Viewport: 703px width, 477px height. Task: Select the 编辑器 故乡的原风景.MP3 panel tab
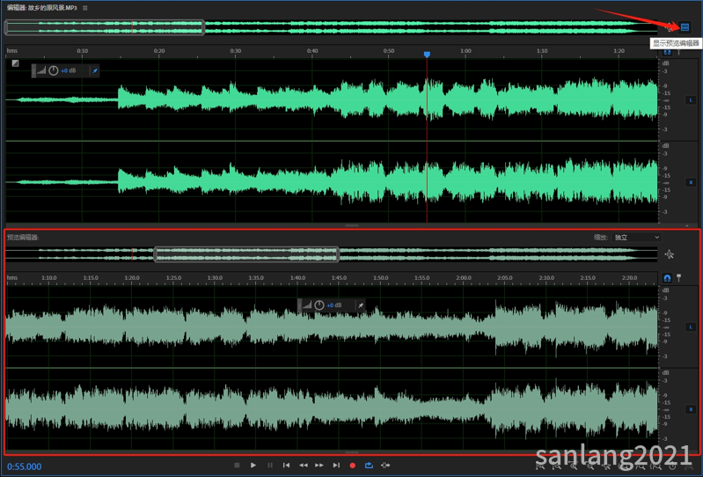pos(42,8)
